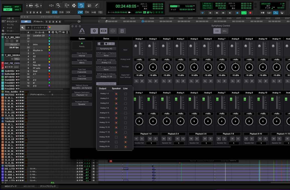Click zoom preset 3 in edit toolbar

point(34,12)
